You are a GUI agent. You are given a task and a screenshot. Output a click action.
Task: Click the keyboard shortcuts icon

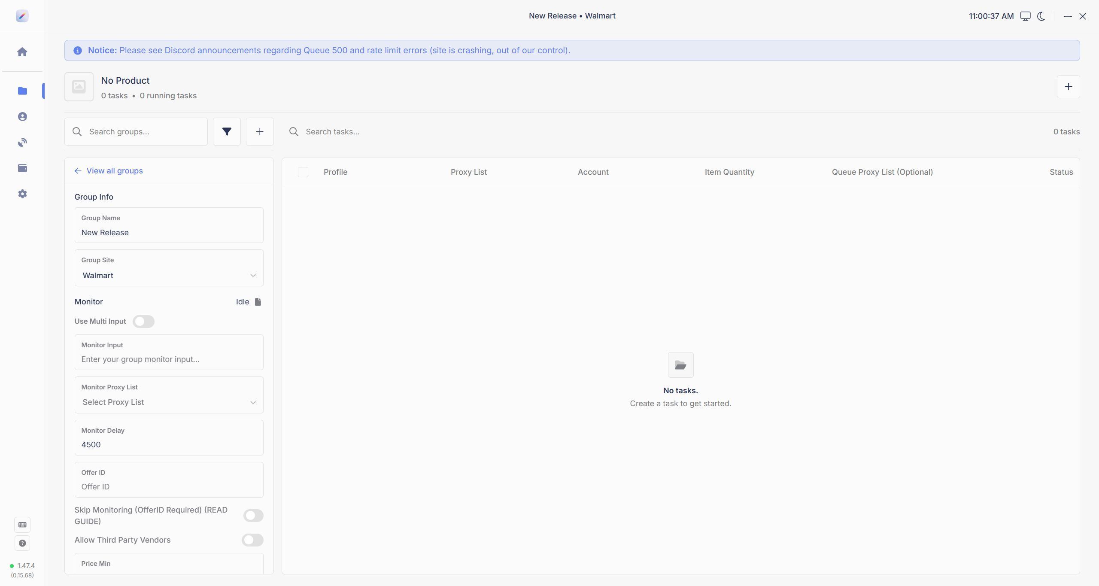tap(22, 525)
